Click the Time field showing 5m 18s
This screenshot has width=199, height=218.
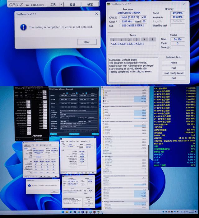click(178, 39)
